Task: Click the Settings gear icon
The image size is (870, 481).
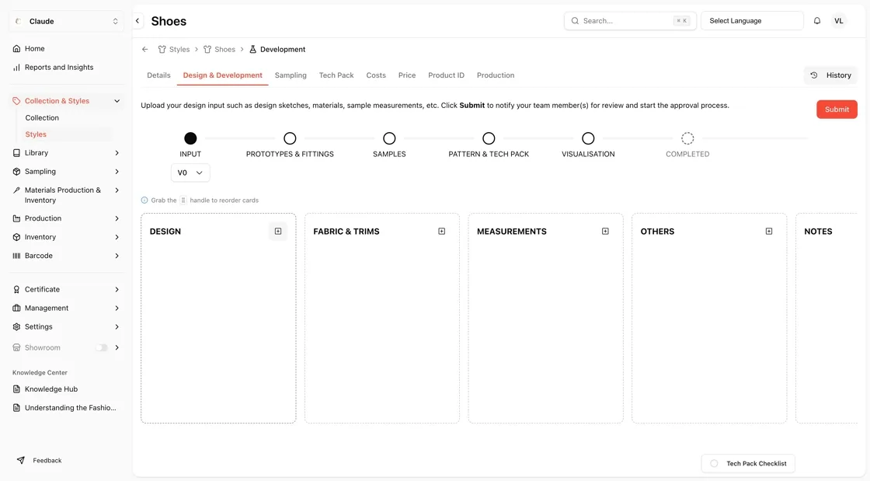Action: tap(16, 327)
